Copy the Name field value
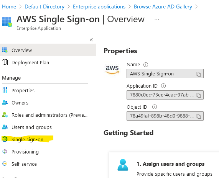 pos(198,74)
